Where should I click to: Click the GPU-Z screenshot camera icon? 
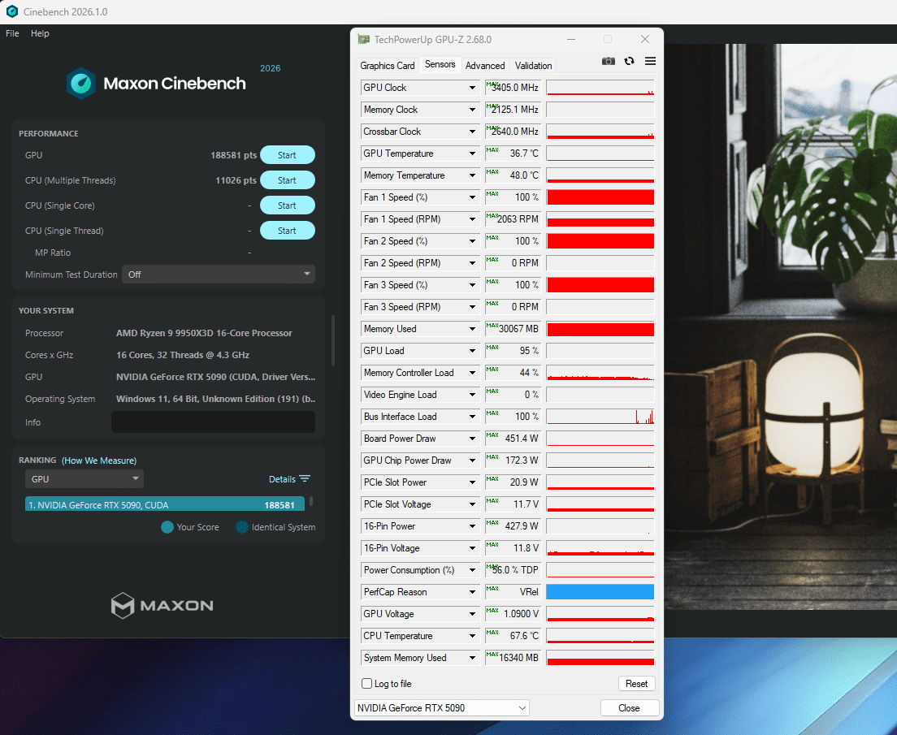608,61
